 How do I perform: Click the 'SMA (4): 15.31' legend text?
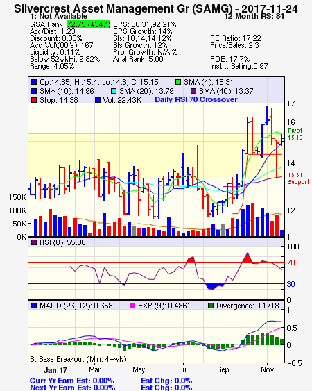click(x=208, y=82)
